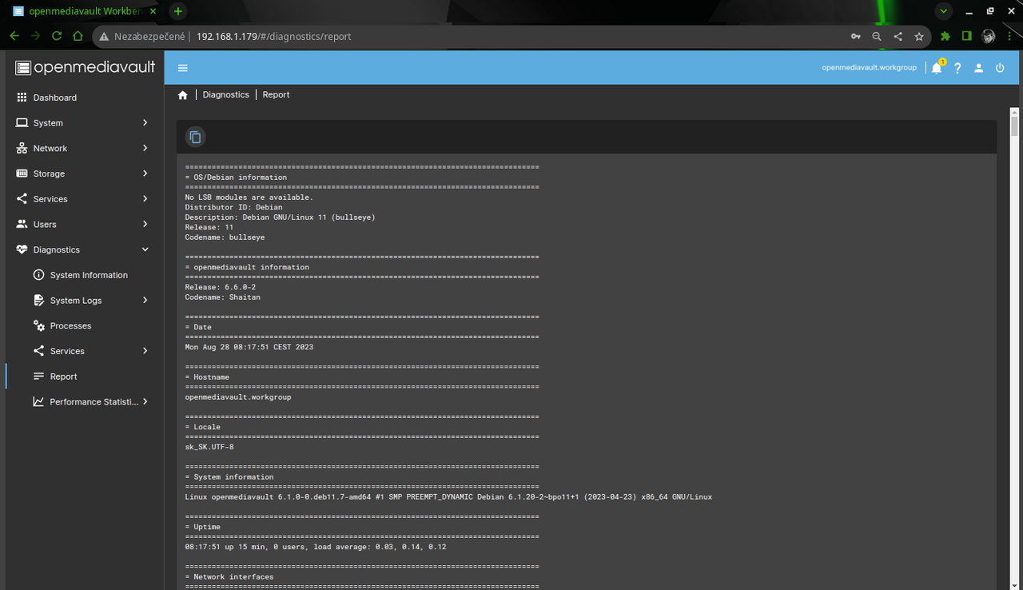The width and height of the screenshot is (1023, 590).
Task: Copy report to clipboard icon
Action: (x=195, y=137)
